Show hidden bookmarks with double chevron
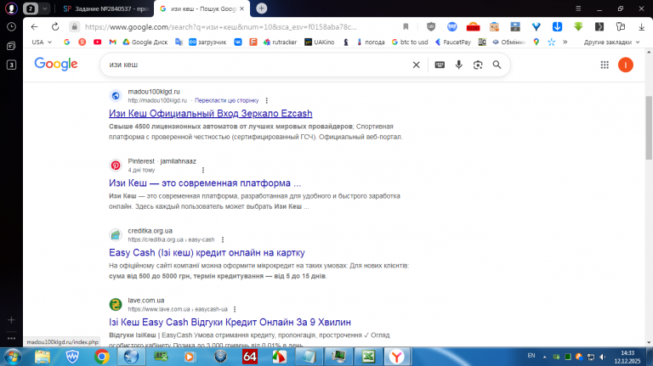 (x=565, y=42)
